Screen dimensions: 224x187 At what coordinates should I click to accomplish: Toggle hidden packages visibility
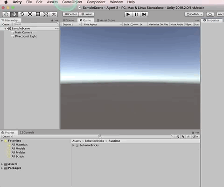pos(195,137)
